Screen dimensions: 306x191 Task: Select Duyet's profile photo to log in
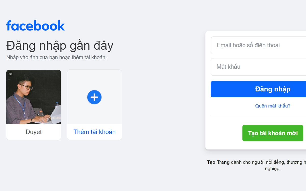click(34, 97)
